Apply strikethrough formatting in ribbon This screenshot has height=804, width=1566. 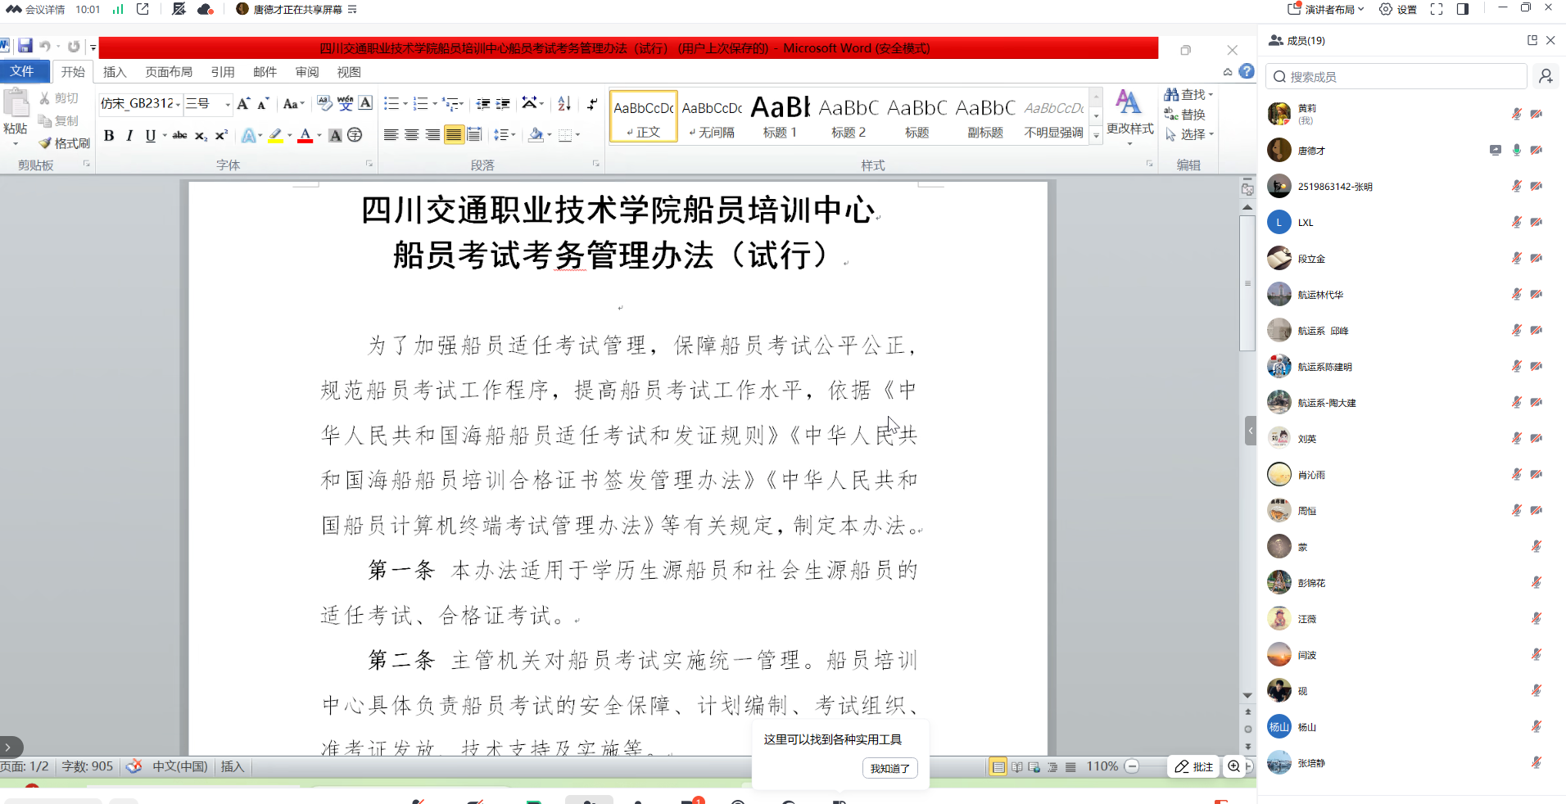pyautogui.click(x=179, y=136)
